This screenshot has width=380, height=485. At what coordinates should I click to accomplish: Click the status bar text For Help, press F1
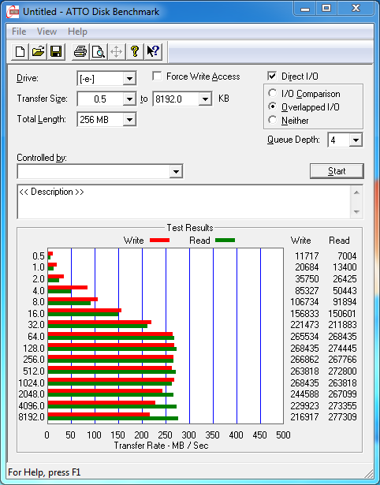tap(44, 472)
